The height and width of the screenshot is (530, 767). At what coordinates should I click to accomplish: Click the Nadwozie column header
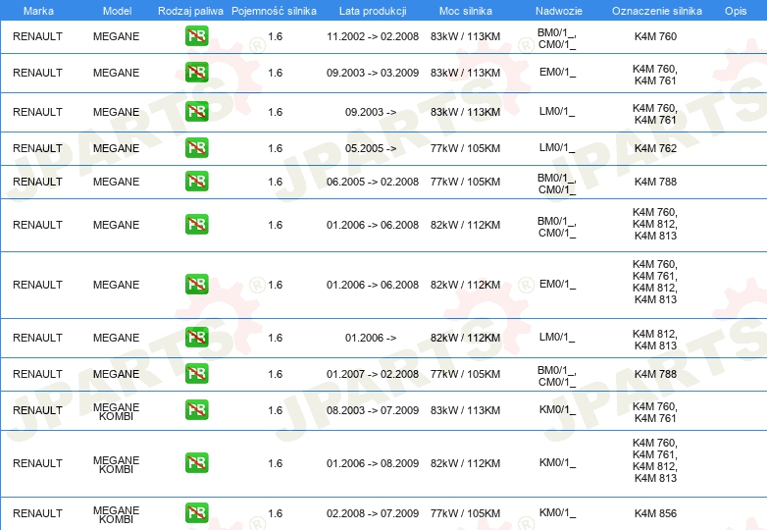(559, 11)
